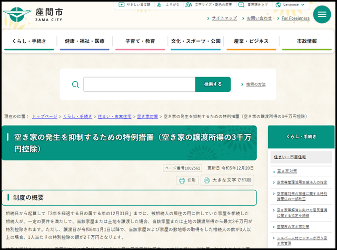337x250 pixels.
Task: Open the 空家等管理活用支援法人の指定 sidebar link
Action: (302, 182)
